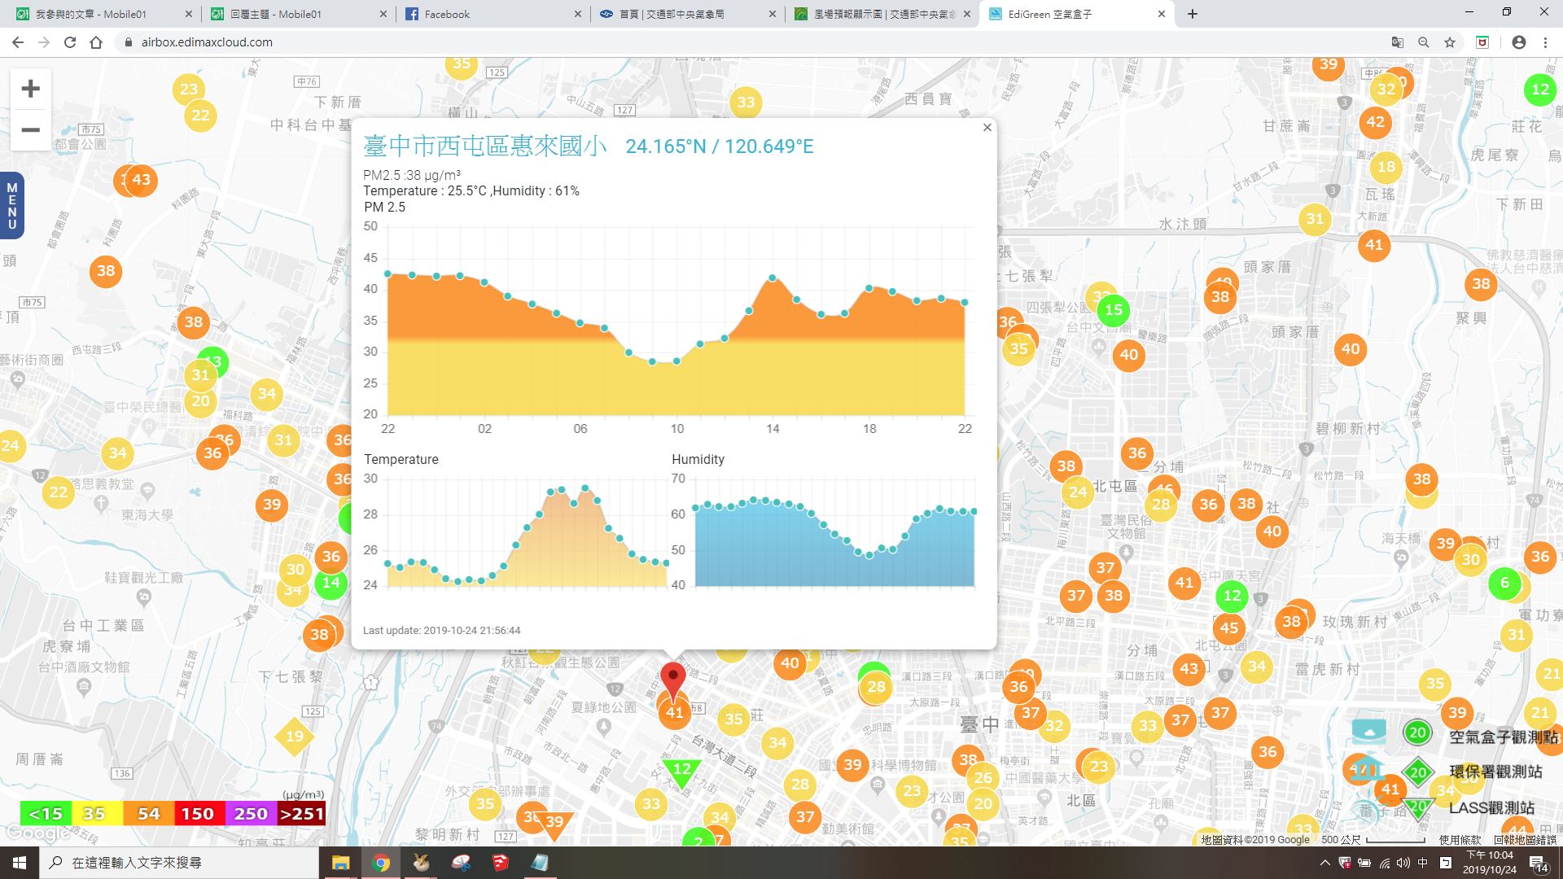1563x879 pixels.
Task: Click the Last update timestamp text
Action: (442, 630)
